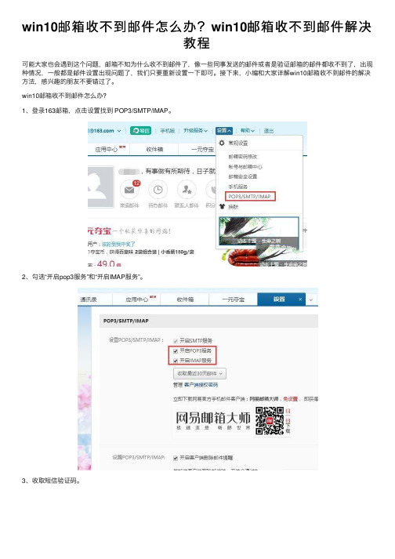Click the green 易信 button icon
Viewport: 395px width, 559px height.
pos(140,131)
